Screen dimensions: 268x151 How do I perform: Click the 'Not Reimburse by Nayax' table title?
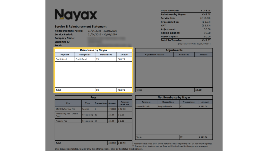click(x=174, y=98)
